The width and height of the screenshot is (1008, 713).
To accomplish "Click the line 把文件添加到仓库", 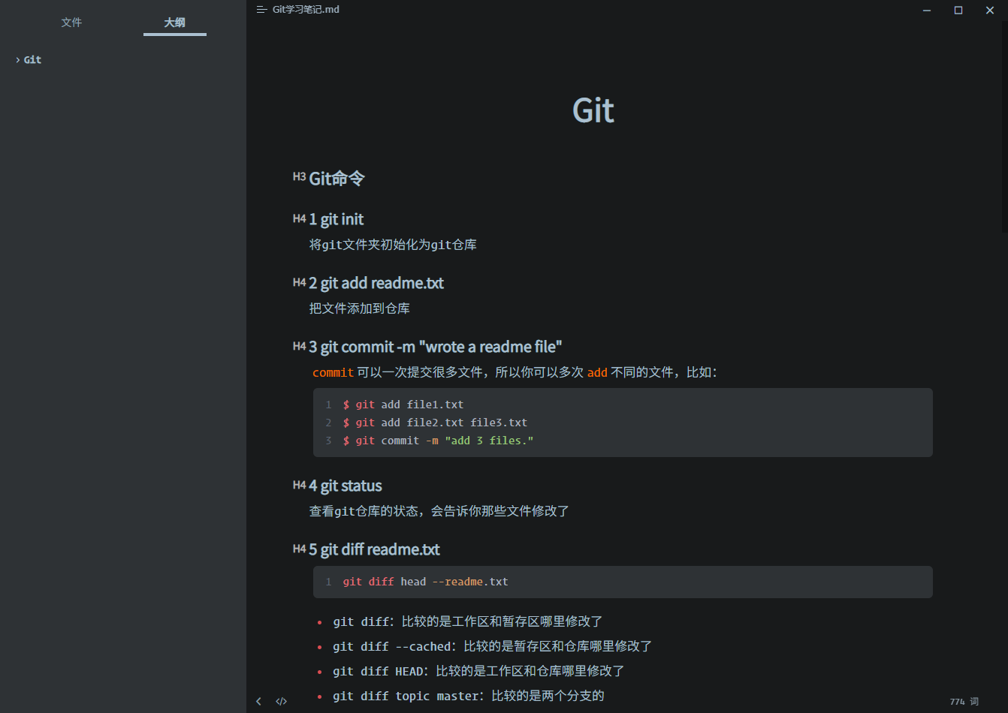I will (x=360, y=308).
